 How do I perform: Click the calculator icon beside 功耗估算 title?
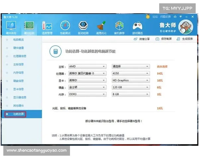pos(55,51)
